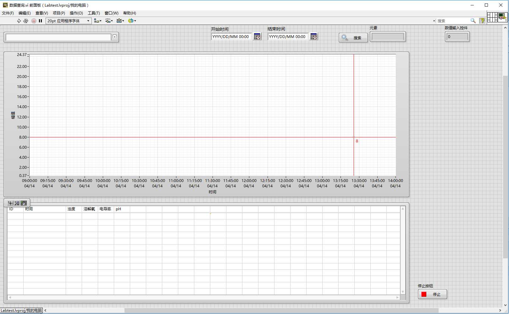Click the 电导率 column header
Image resolution: width=509 pixels, height=314 pixels.
(106, 209)
